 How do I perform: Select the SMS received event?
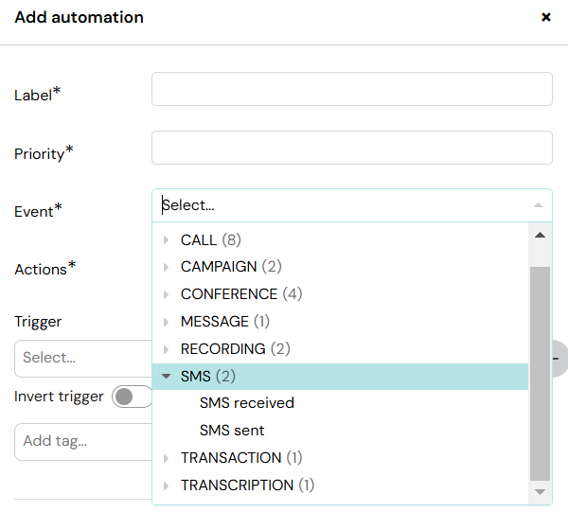(247, 403)
